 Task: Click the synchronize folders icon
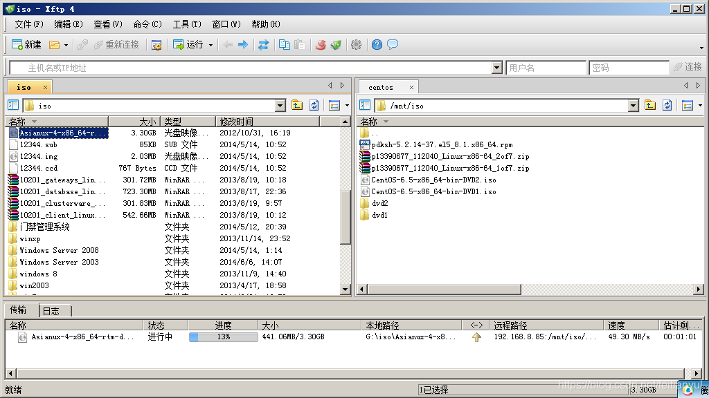[x=264, y=45]
